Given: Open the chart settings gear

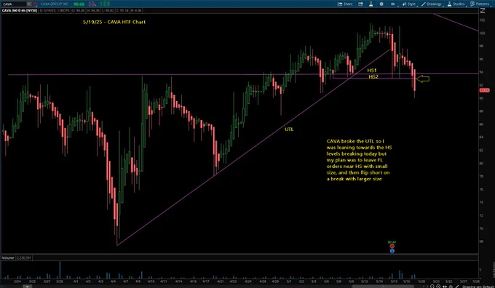Looking at the screenshot, I should [x=381, y=4].
